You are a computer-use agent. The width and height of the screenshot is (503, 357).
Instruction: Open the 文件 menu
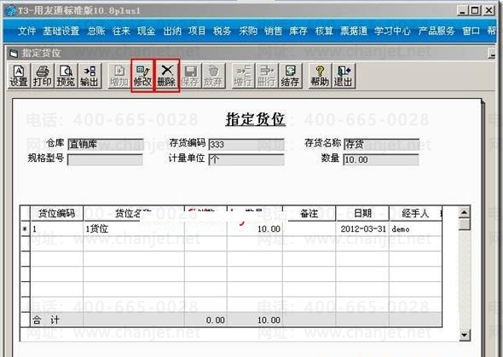[27, 31]
